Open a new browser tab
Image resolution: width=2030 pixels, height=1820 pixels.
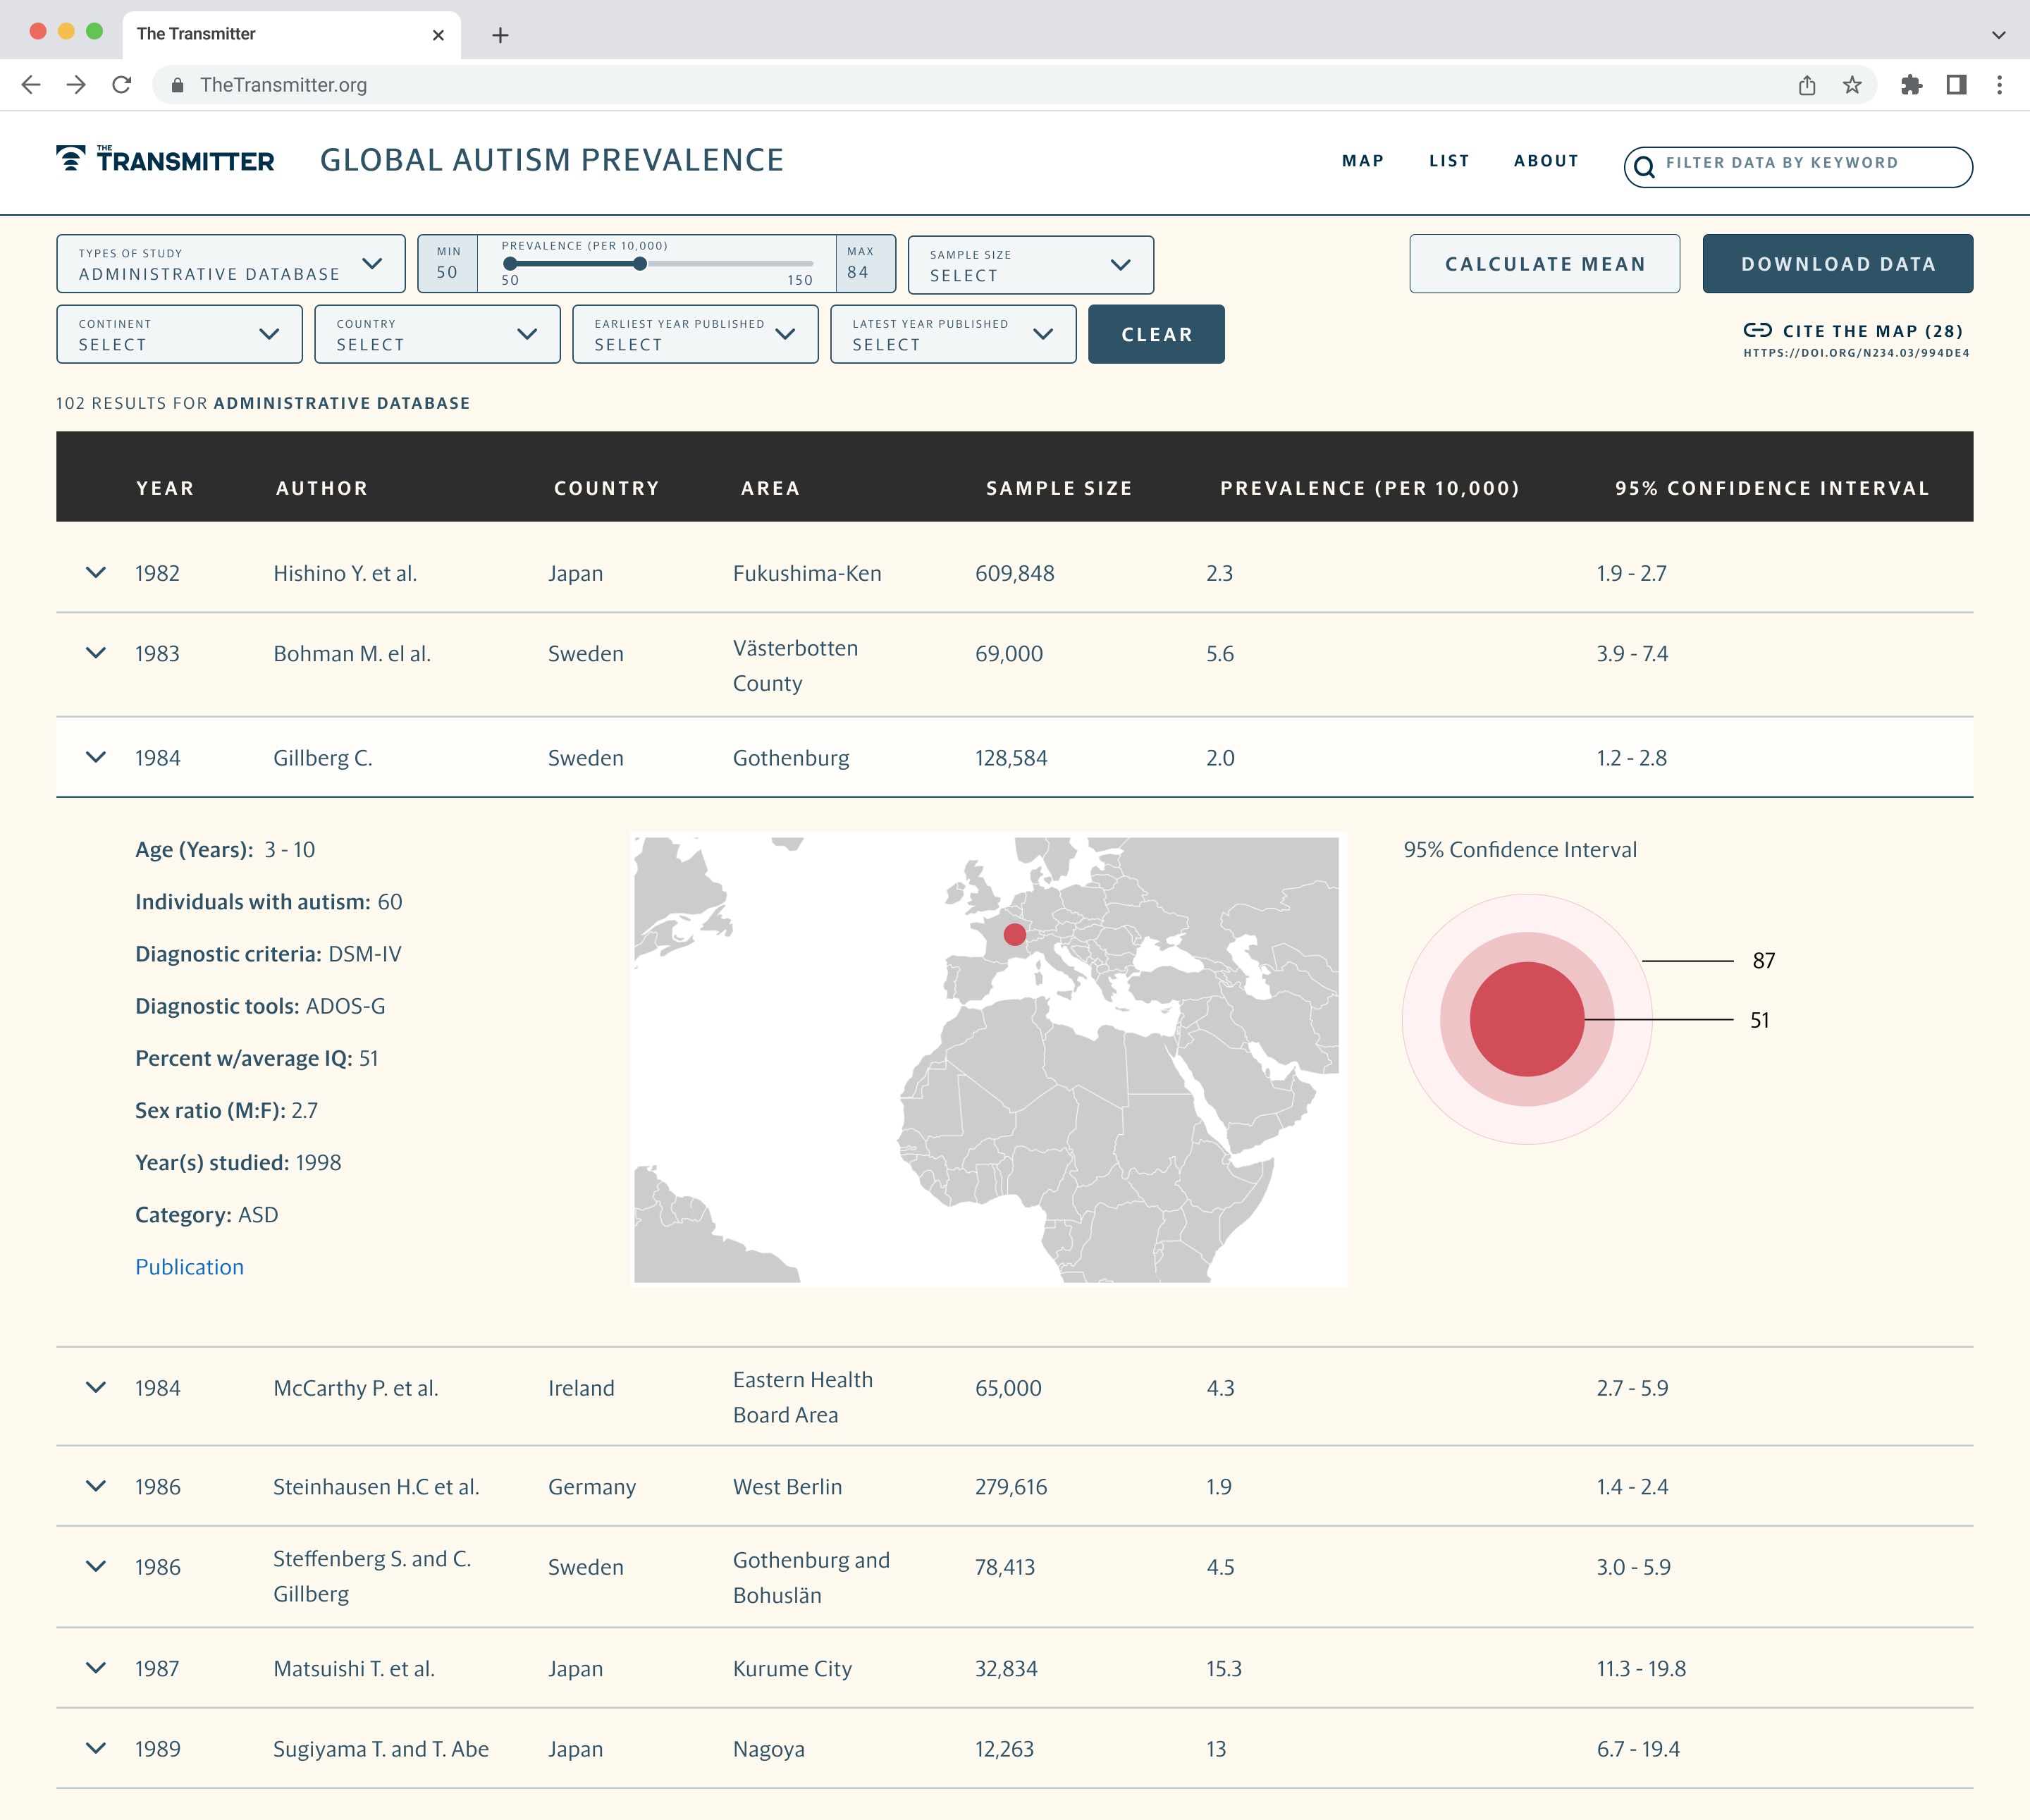pos(501,35)
